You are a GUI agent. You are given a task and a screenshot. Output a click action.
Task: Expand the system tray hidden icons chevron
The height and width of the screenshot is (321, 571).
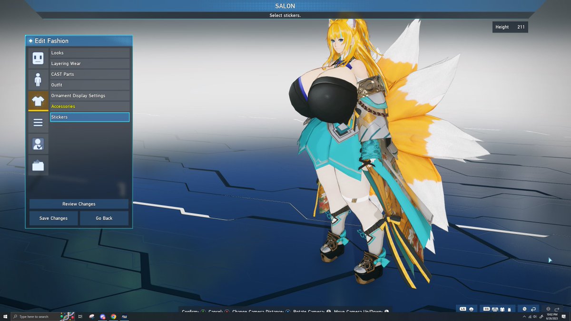524,317
